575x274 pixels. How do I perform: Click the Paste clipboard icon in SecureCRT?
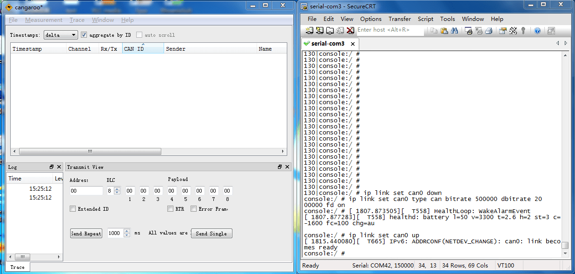(x=444, y=31)
